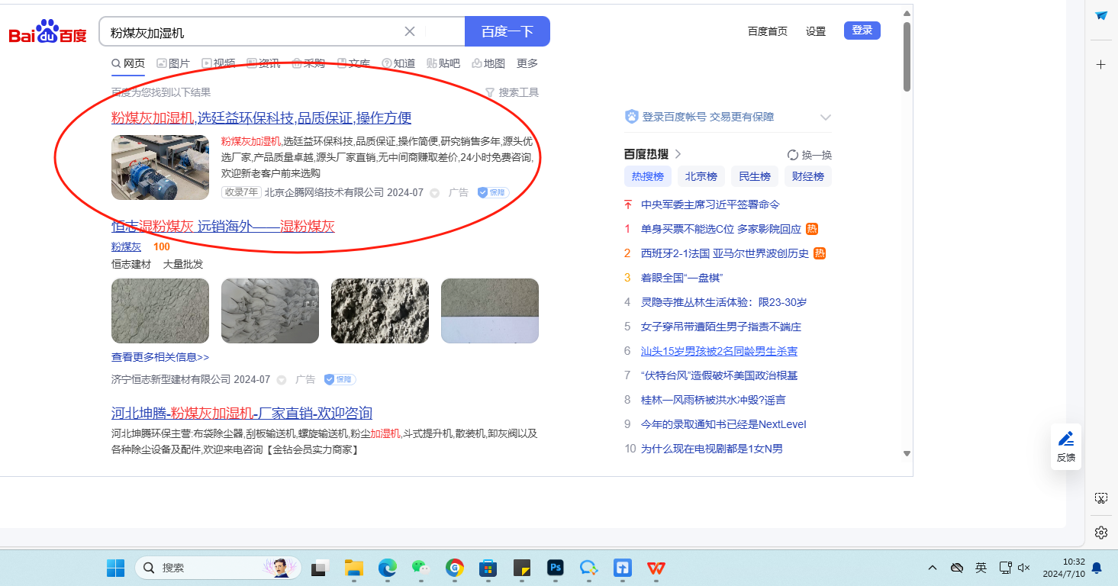Open hot search 中央军委主席习近平签署命令
Screen dimensions: 1118x586
click(x=710, y=204)
